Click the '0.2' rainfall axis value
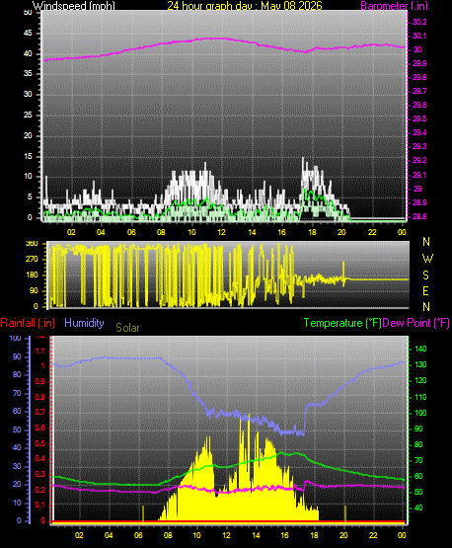 click(x=40, y=490)
